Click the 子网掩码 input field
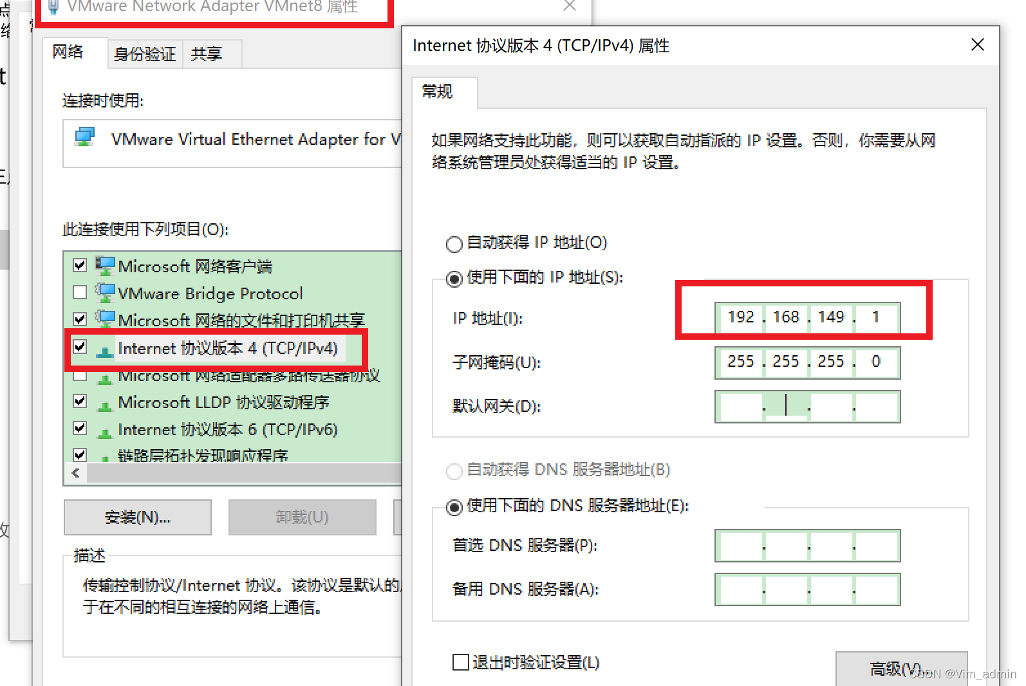1026x686 pixels. click(807, 362)
